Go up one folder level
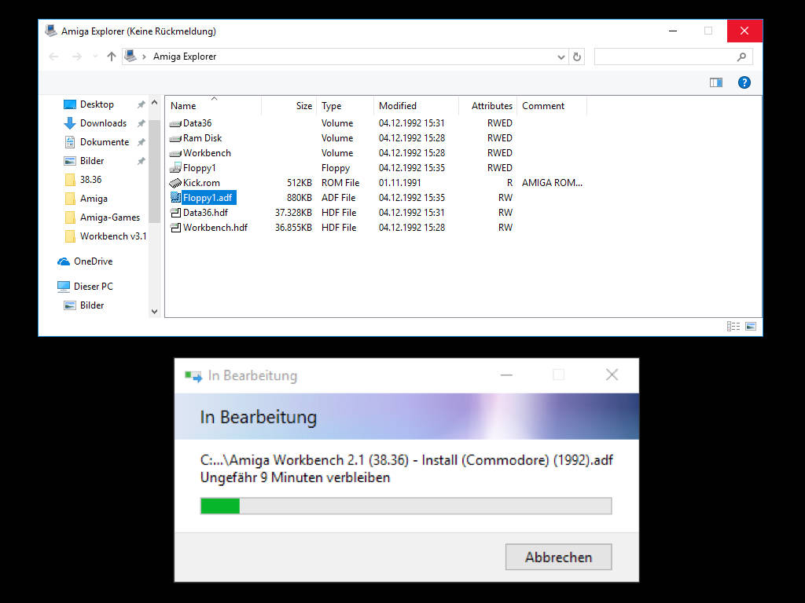The width and height of the screenshot is (805, 603). tap(112, 57)
